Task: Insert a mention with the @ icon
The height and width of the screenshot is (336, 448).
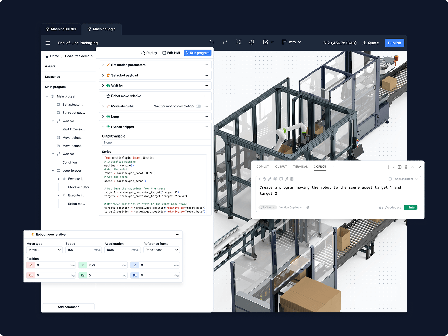Action: [308, 207]
